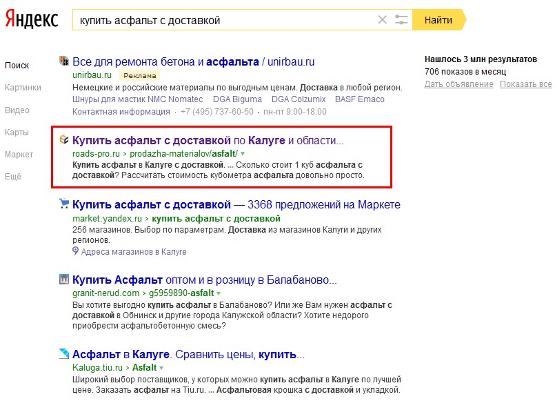Click the Яндекс logo
The height and width of the screenshot is (401, 555).
pos(32,19)
